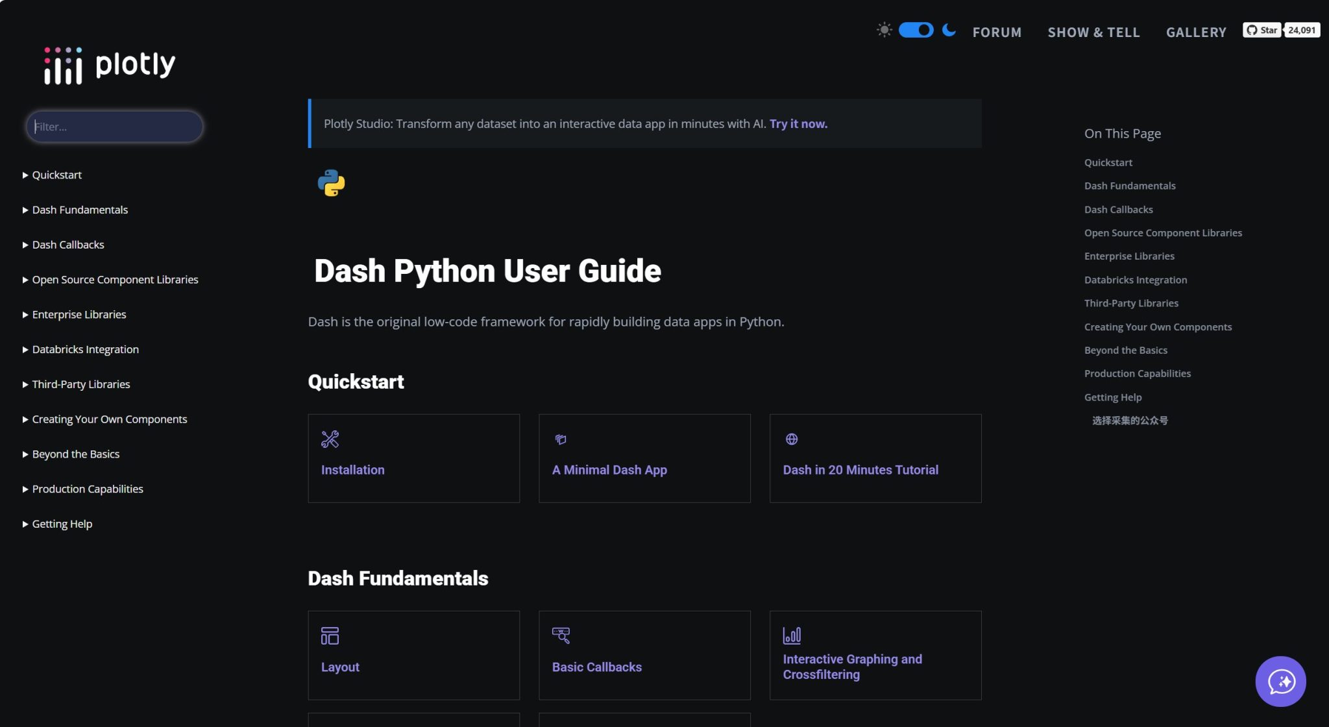Open the Basic Callbacks card link

596,667
